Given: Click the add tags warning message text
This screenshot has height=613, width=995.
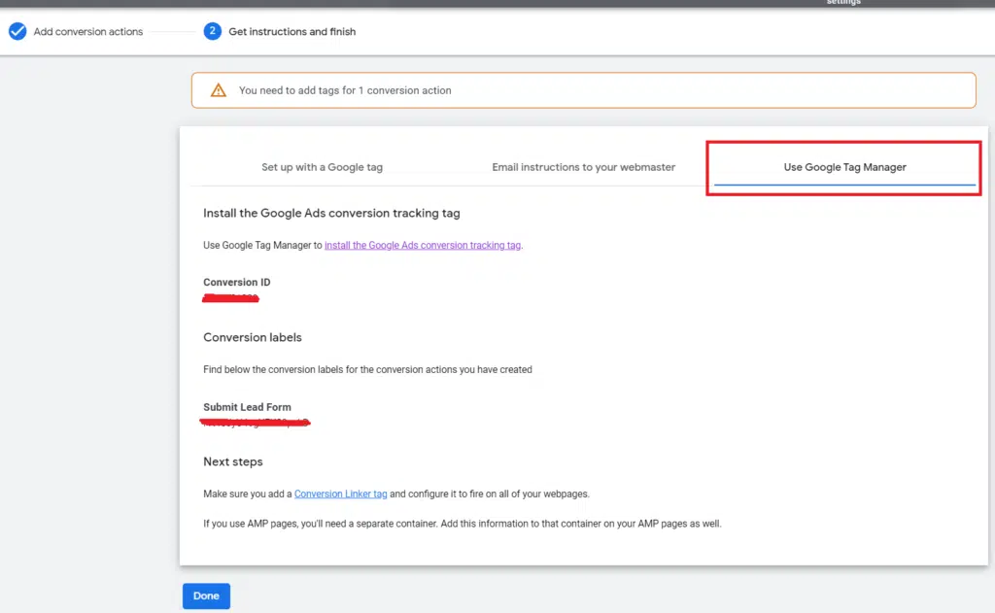Looking at the screenshot, I should 345,90.
